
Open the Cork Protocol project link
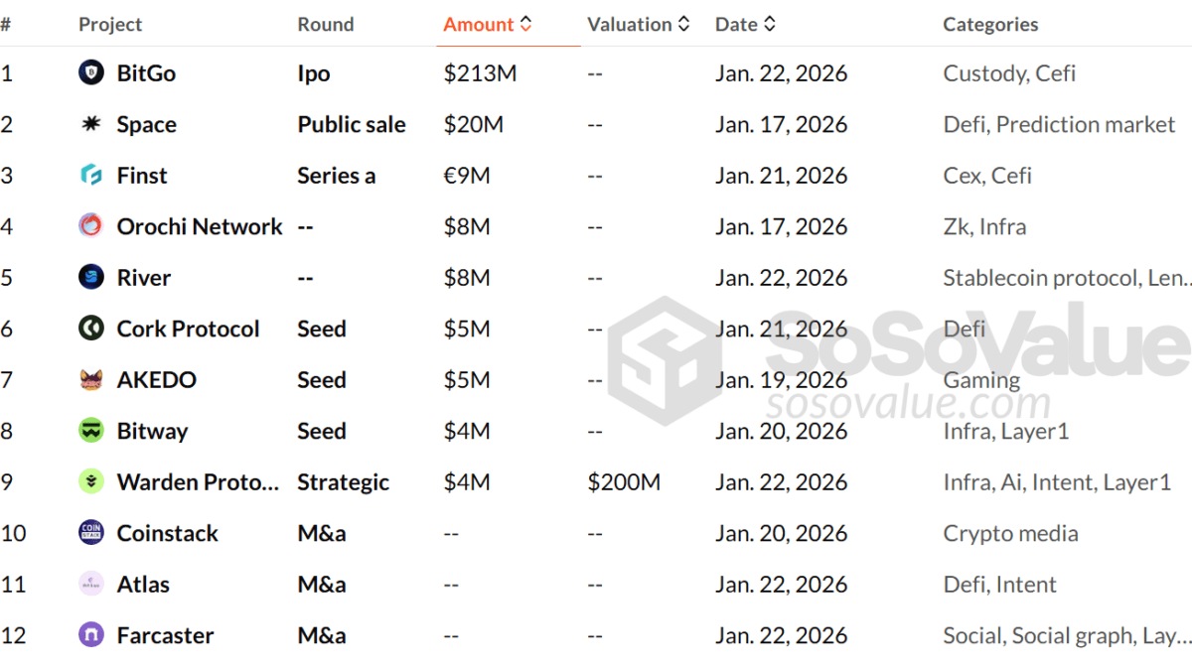tap(188, 329)
